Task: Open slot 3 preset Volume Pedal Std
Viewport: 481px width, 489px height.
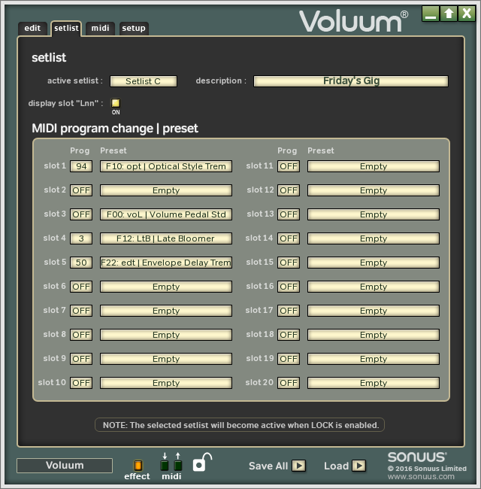Action: [166, 214]
